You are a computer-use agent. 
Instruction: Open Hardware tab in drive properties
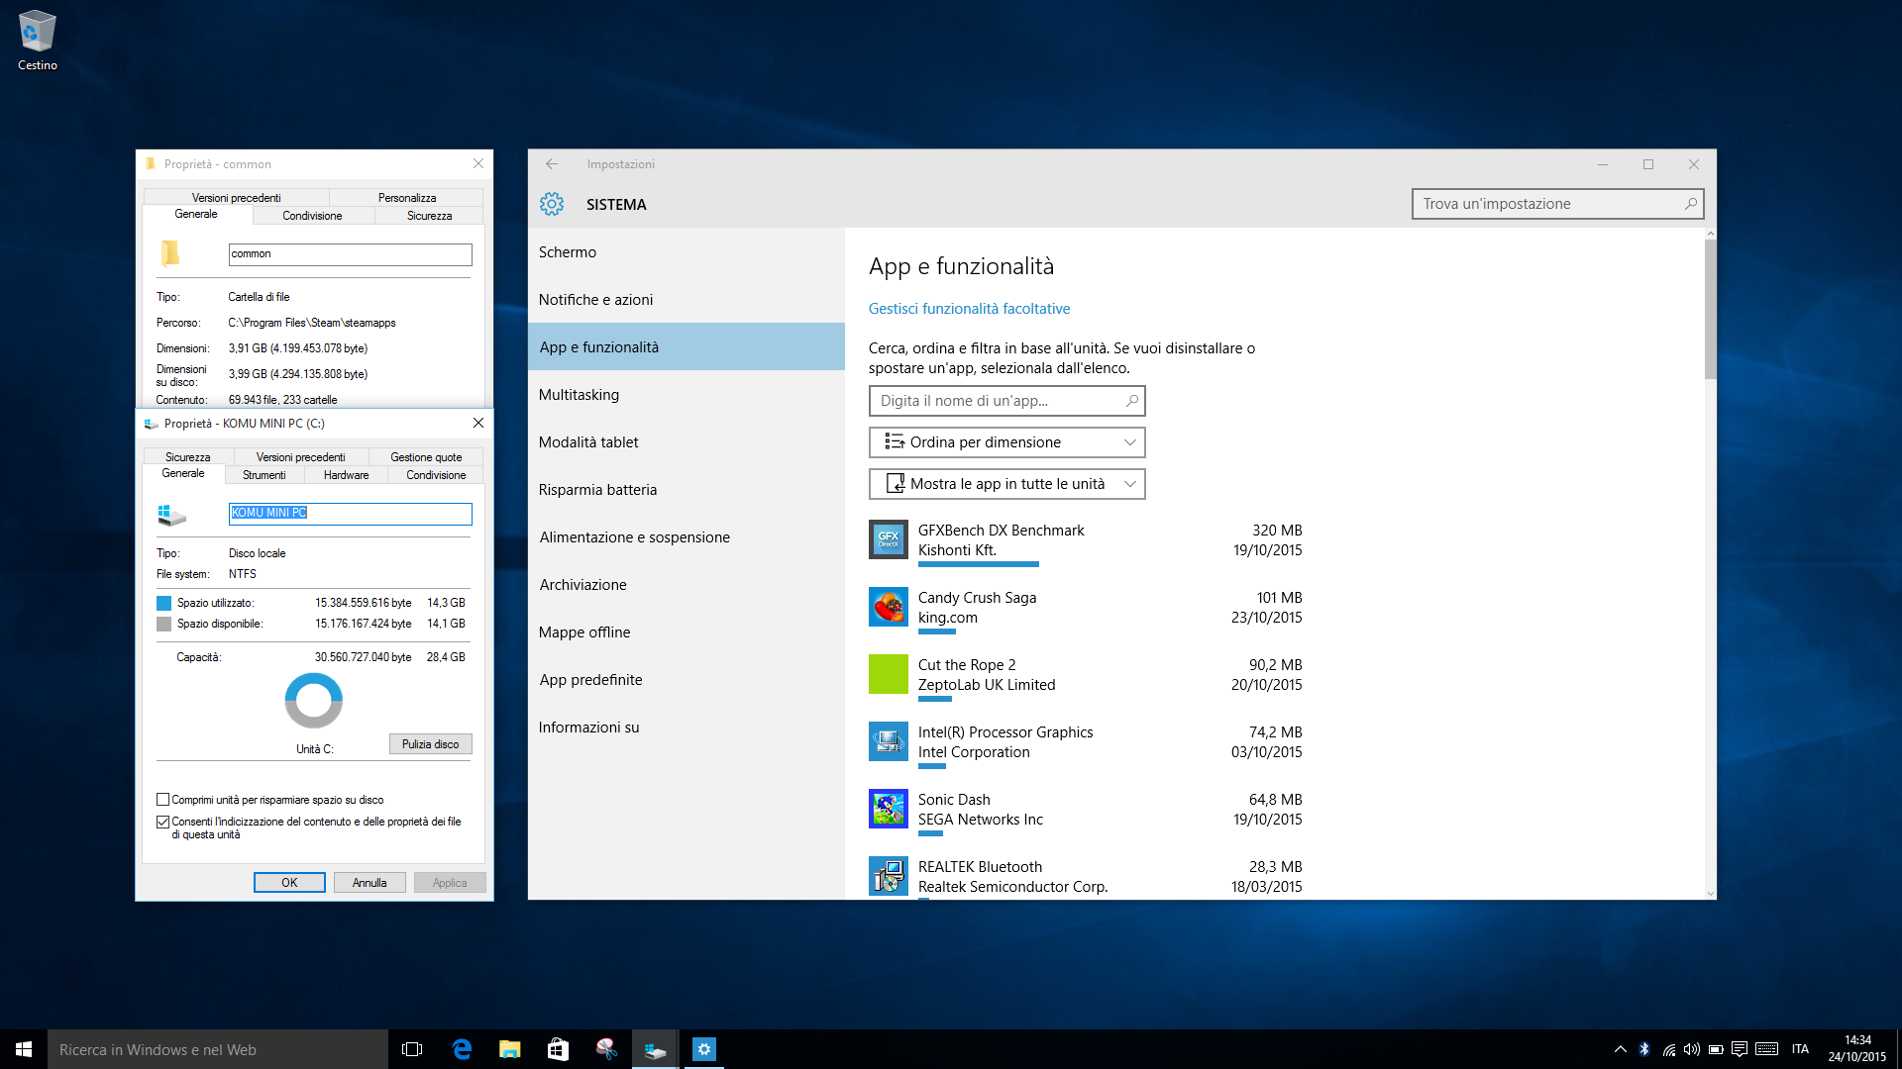click(x=346, y=475)
